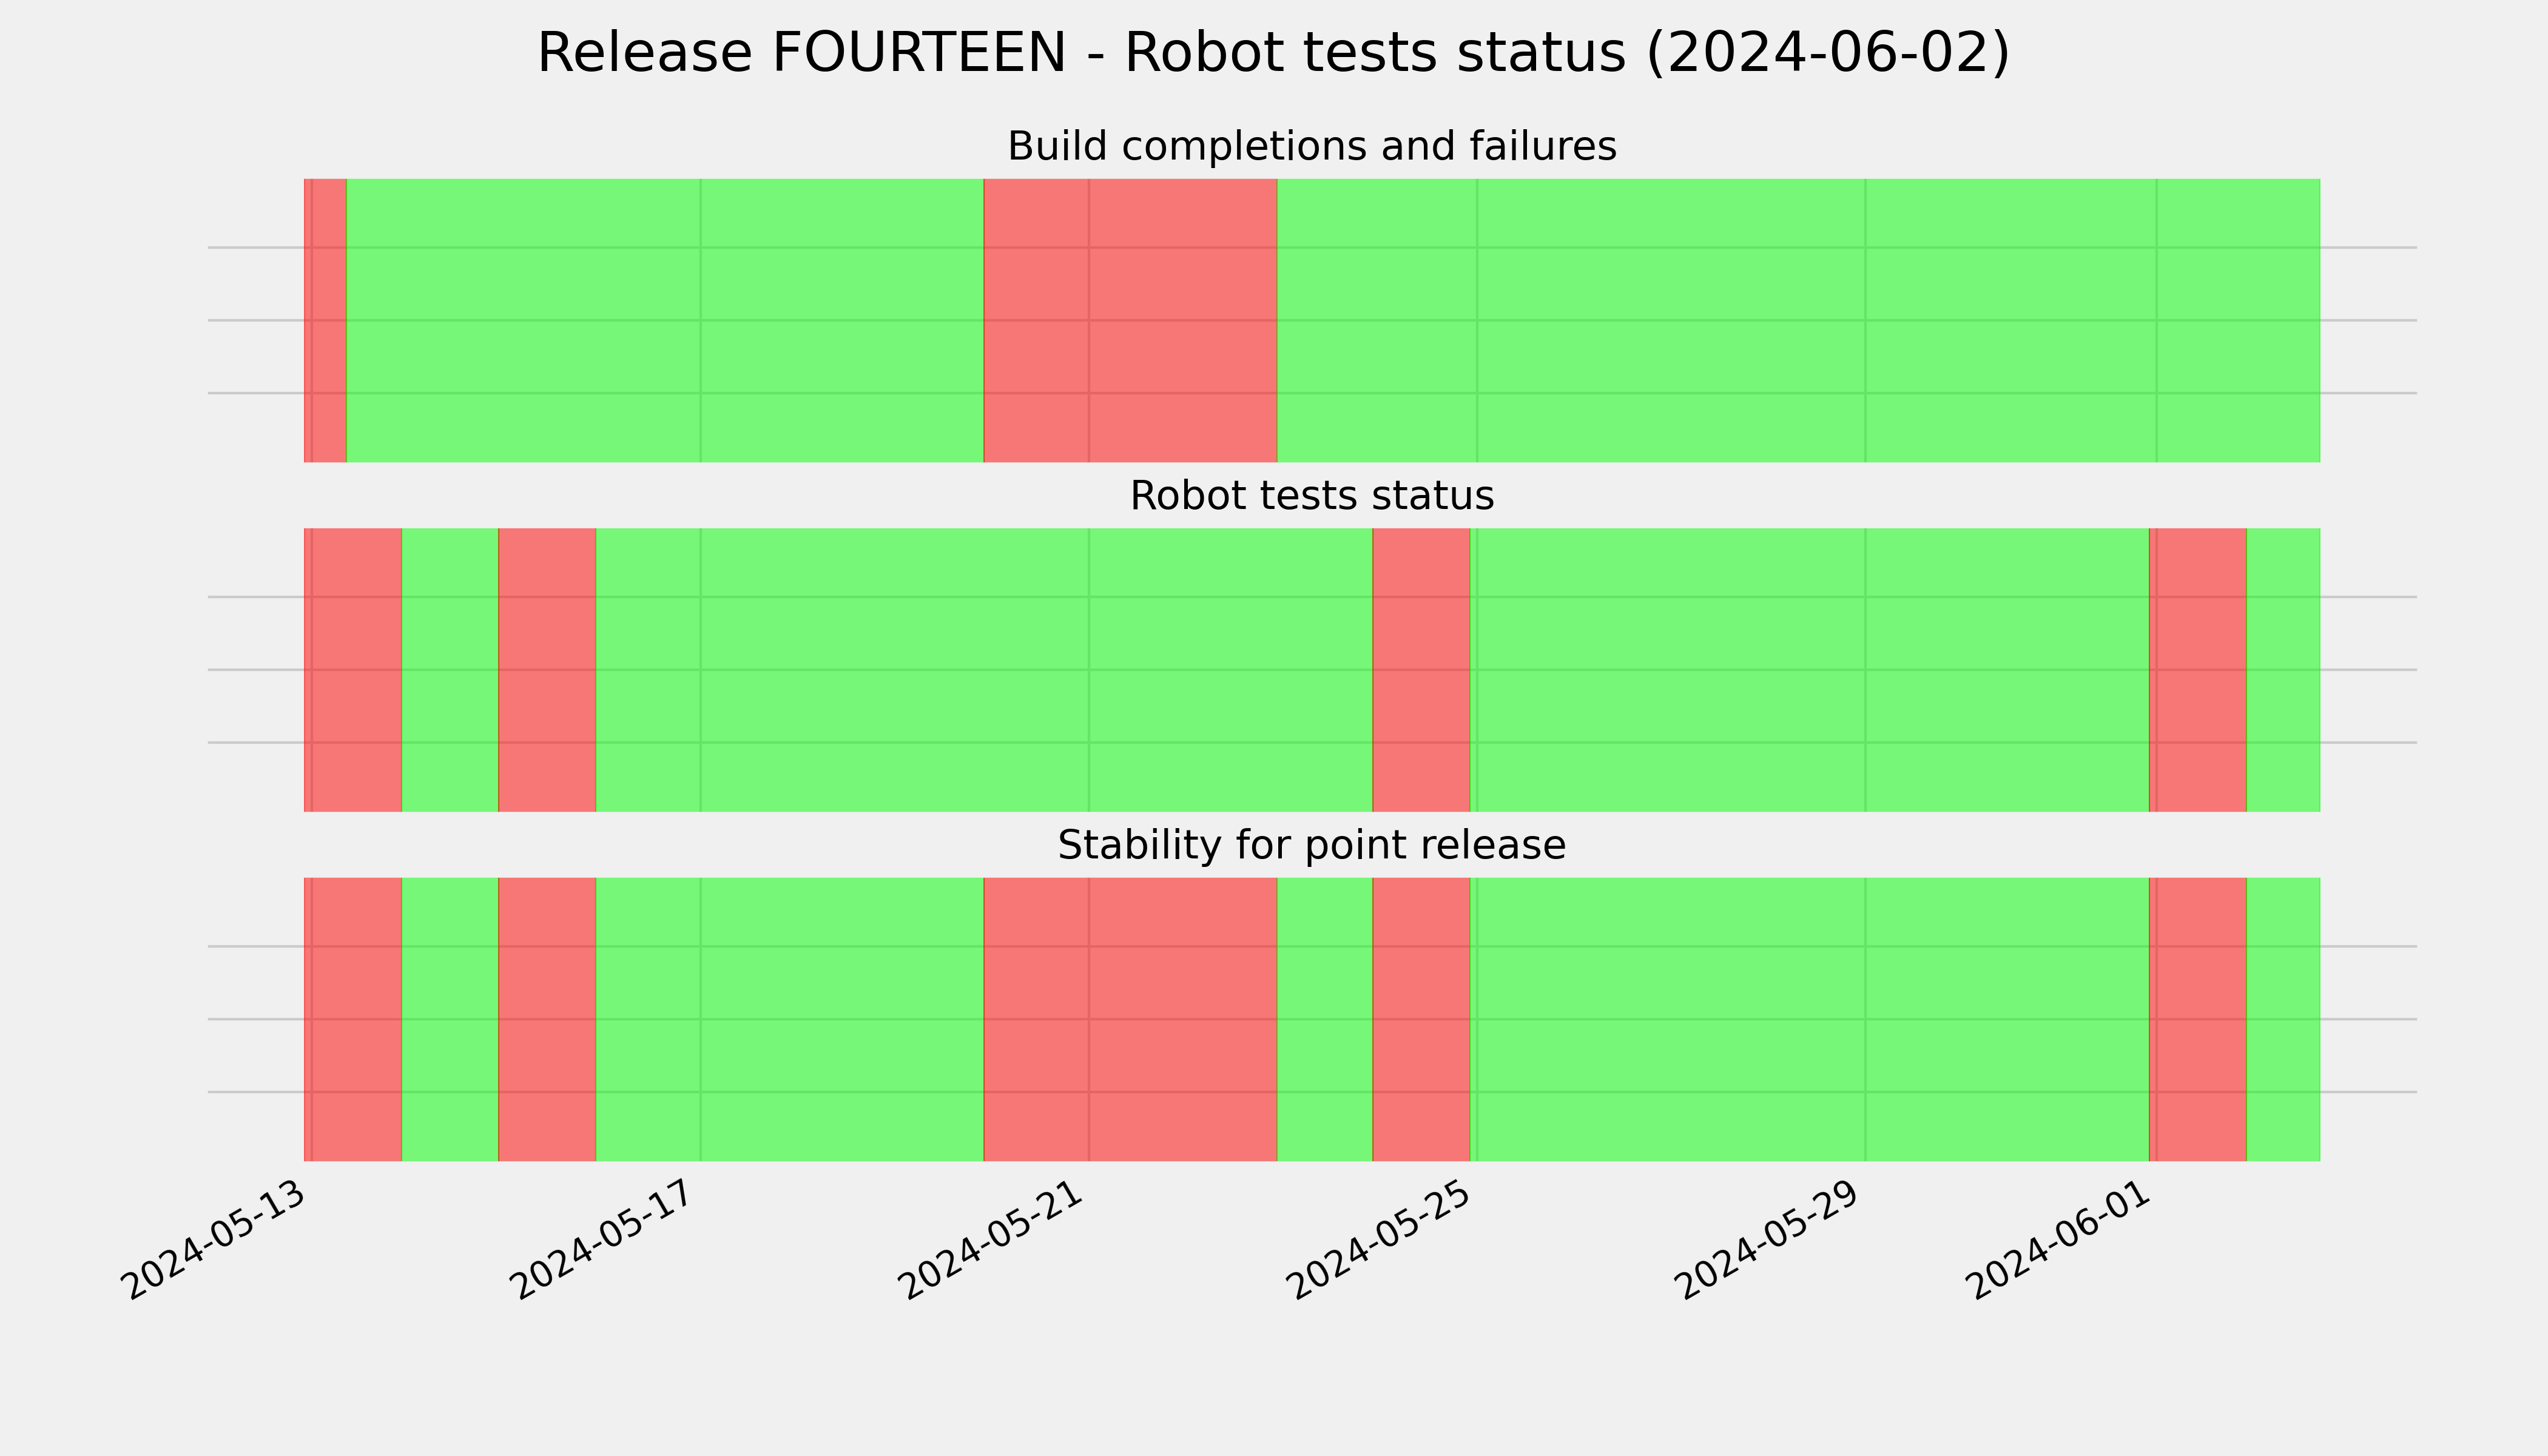Click red block near 05-25 in Robot tests chart

tap(1421, 670)
